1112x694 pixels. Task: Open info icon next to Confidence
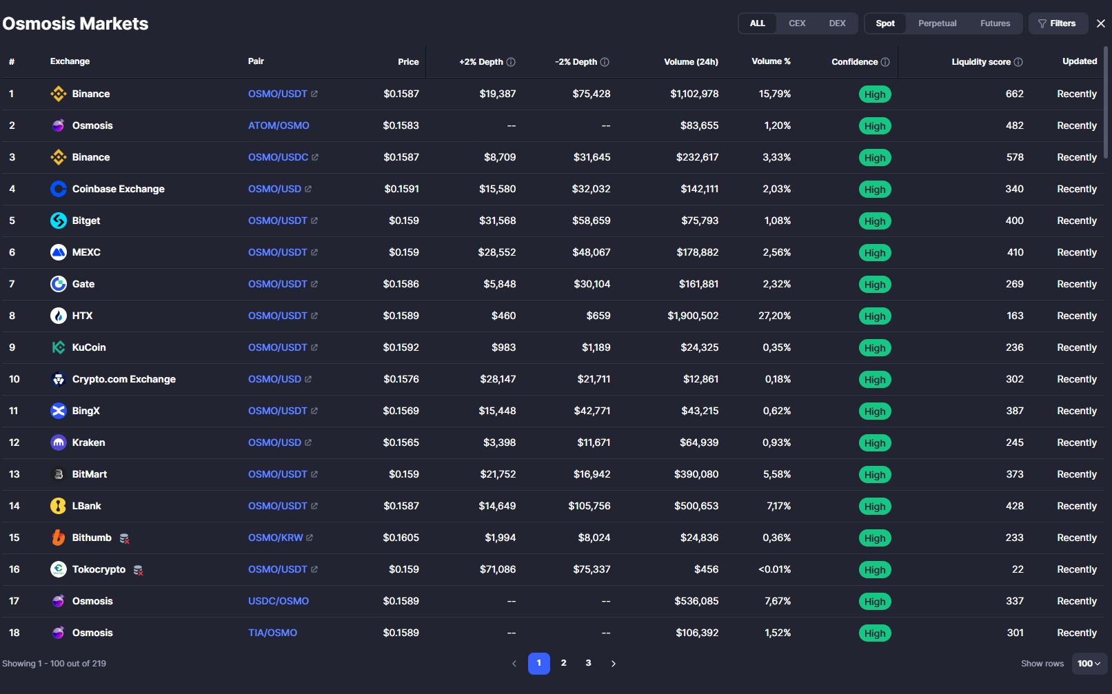[x=885, y=62]
